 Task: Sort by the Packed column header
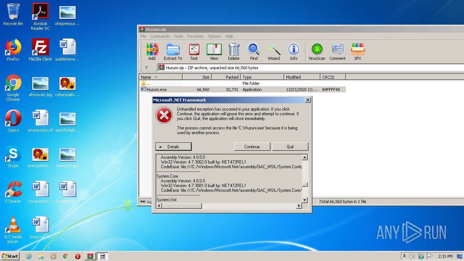tap(226, 77)
